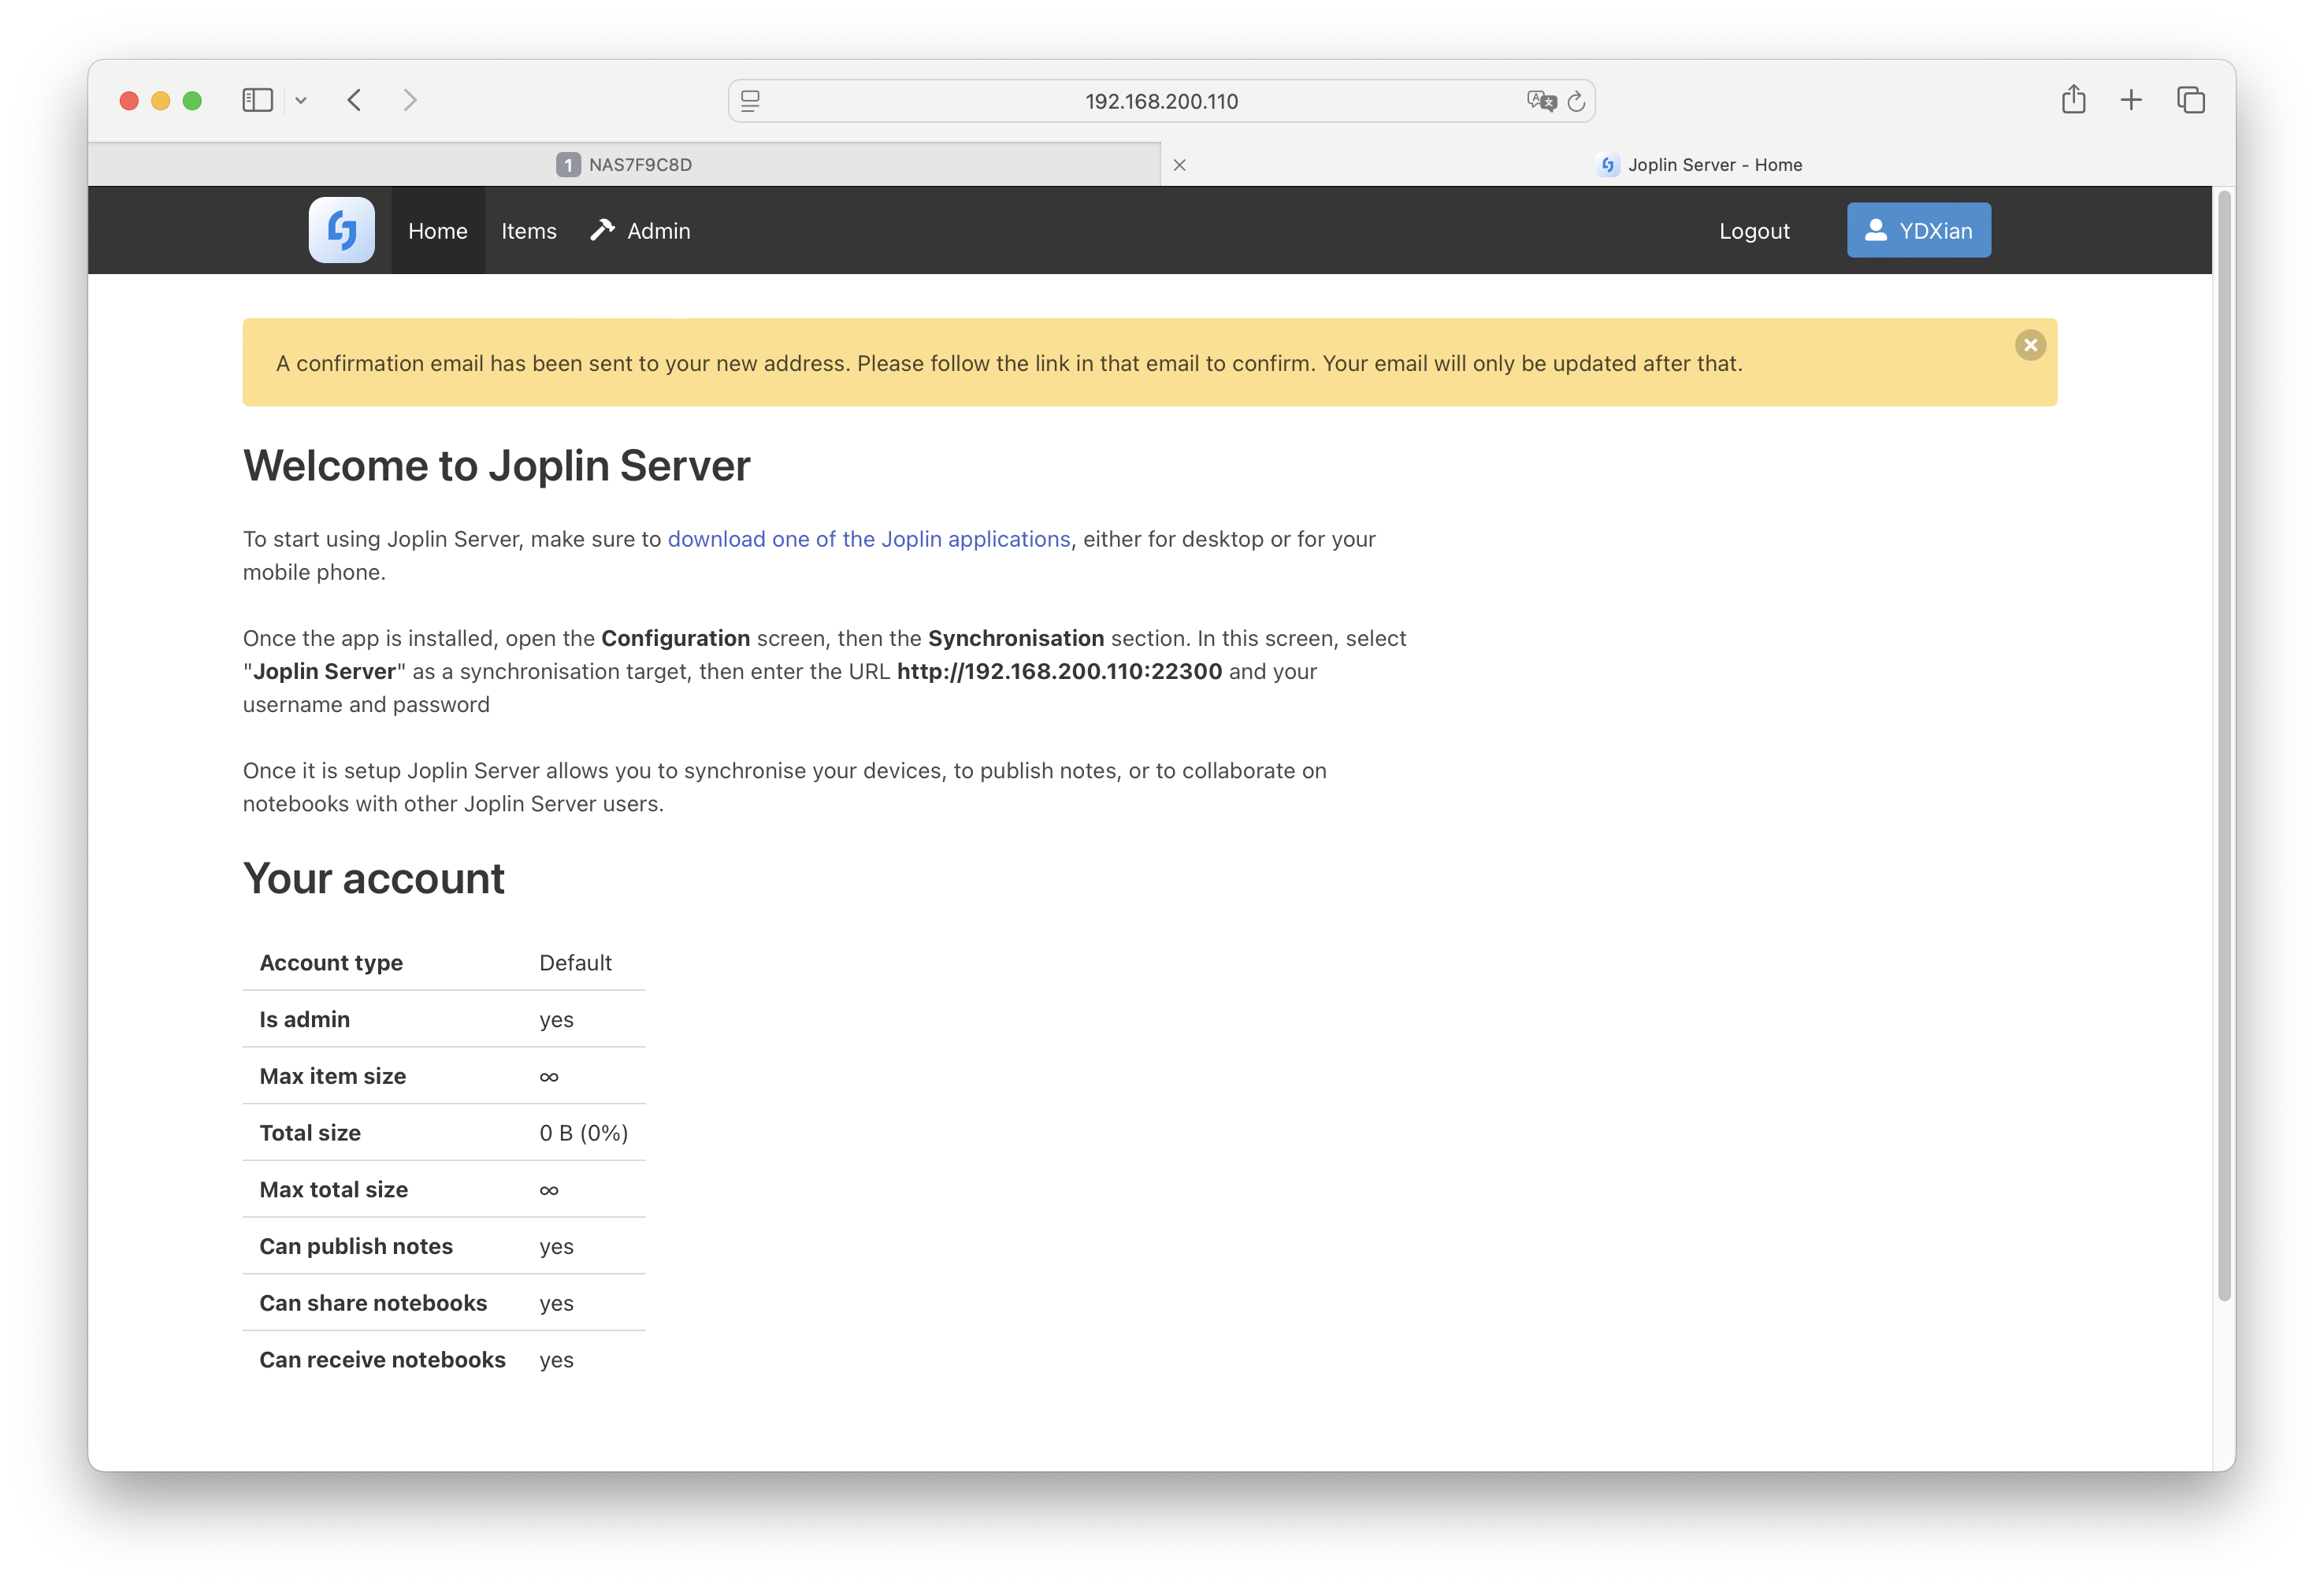Click the Max total size label
The height and width of the screenshot is (1588, 2324).
coord(333,1189)
